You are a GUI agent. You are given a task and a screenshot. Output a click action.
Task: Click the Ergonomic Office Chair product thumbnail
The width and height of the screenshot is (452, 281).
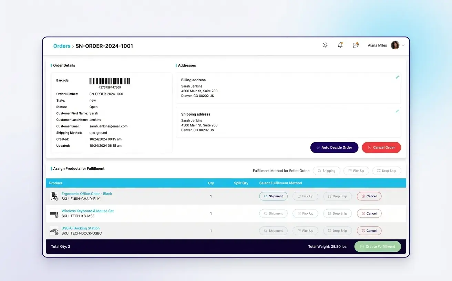(54, 196)
